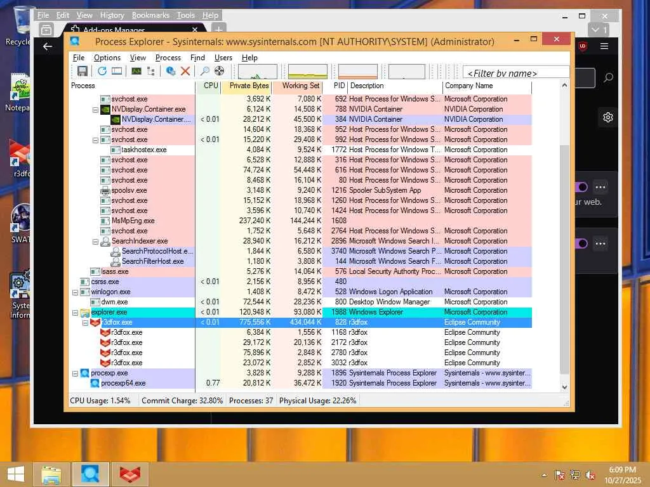Click the Properties toolbar icon with globe
Image resolution: width=650 pixels, height=487 pixels.
click(x=170, y=71)
